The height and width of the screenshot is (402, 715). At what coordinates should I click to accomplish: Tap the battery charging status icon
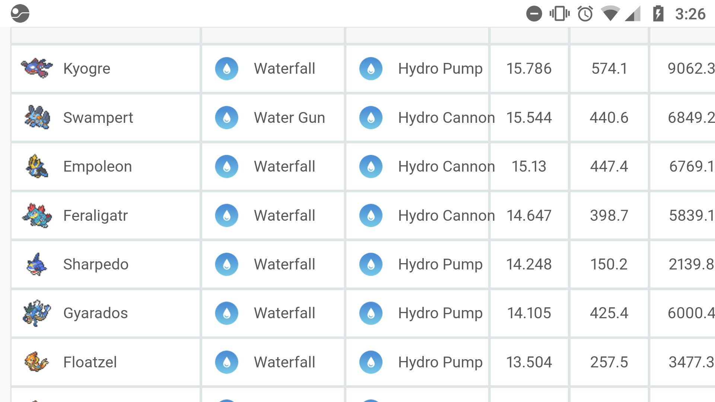pos(658,14)
